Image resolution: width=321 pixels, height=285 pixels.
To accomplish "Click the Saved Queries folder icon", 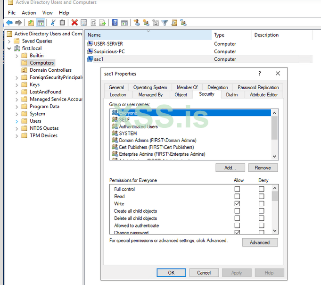I will point(16,41).
